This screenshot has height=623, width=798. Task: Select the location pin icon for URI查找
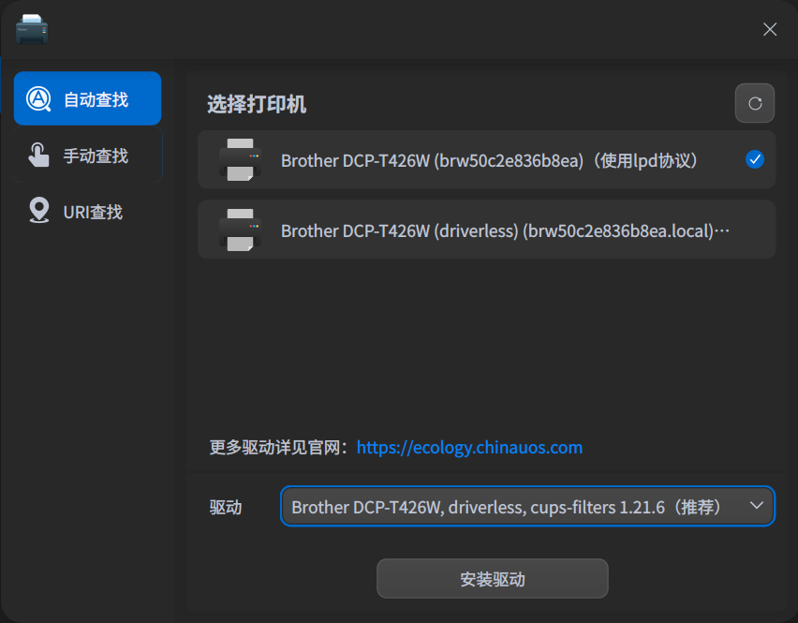click(x=38, y=211)
